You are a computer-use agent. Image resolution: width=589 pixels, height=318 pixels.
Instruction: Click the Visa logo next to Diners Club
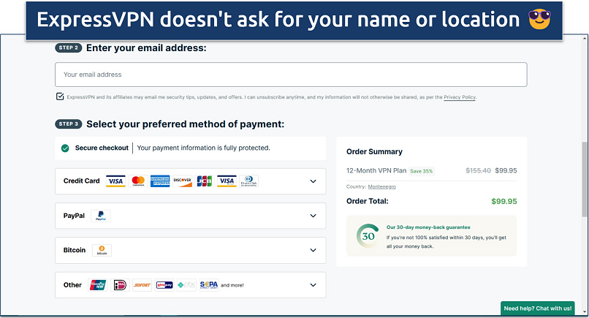click(227, 181)
